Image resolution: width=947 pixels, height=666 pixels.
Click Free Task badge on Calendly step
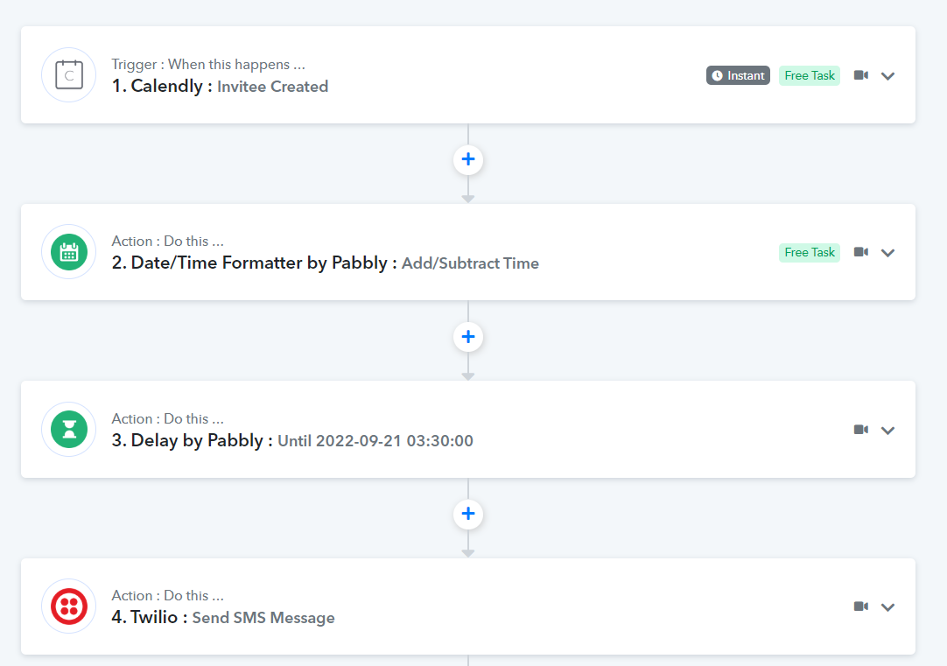[810, 75]
